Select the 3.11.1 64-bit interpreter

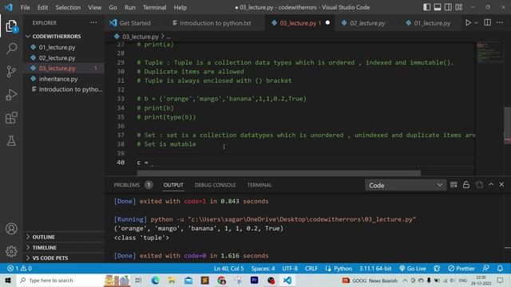point(375,269)
